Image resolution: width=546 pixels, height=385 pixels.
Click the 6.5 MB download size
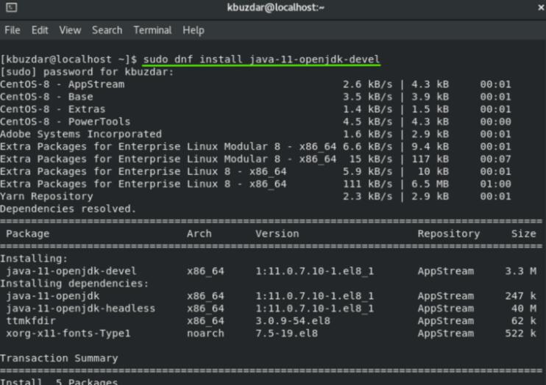click(x=430, y=184)
